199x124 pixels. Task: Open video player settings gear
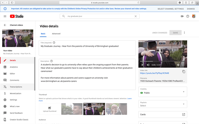coord(178,65)
